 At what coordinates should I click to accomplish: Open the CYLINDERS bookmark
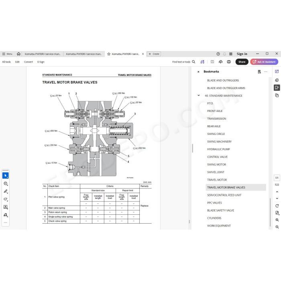point(214,218)
